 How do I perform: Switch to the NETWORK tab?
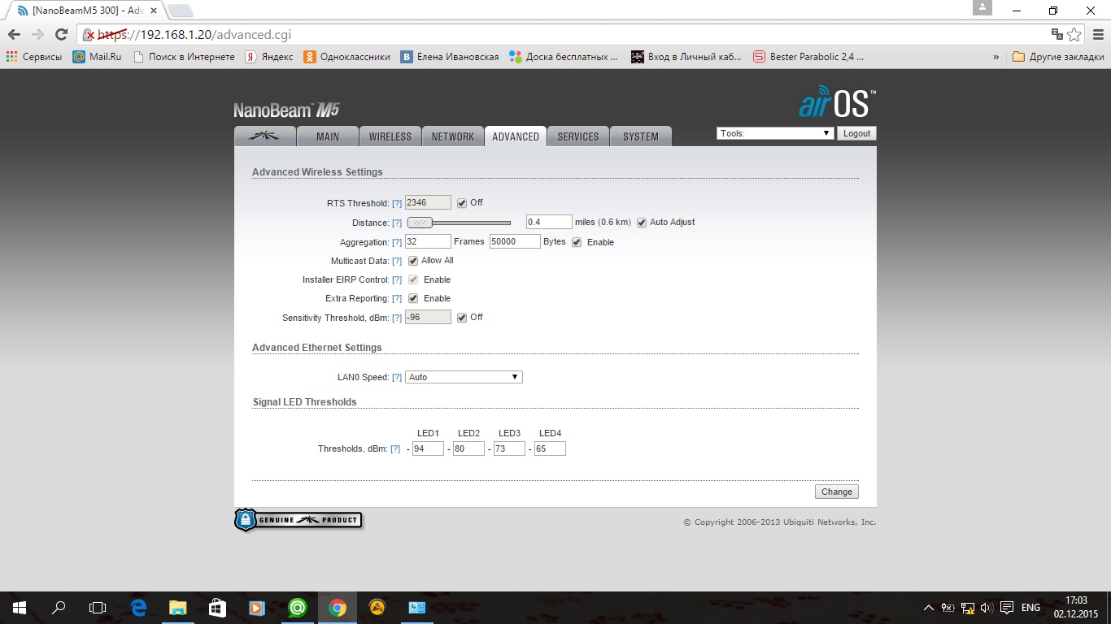click(x=453, y=136)
